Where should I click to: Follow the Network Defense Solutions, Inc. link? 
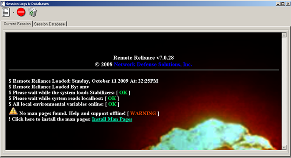pyautogui.click(x=153, y=64)
